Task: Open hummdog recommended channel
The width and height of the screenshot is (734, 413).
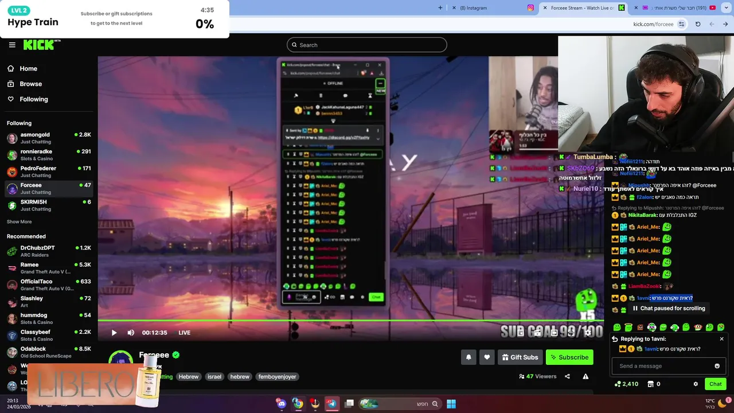Action: (49, 318)
